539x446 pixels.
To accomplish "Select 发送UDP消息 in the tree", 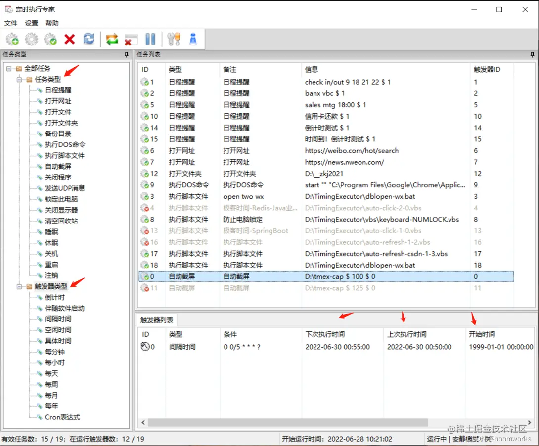I will click(x=65, y=188).
